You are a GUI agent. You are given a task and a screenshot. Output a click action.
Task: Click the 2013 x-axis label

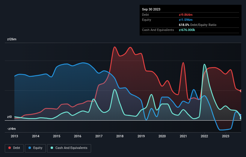(14, 136)
